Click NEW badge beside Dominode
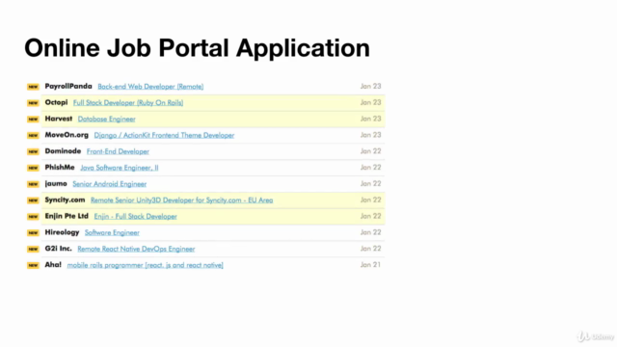The image size is (617, 347). (33, 151)
